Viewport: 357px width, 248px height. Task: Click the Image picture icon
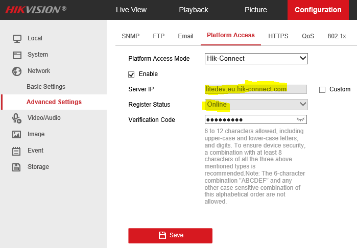point(17,134)
